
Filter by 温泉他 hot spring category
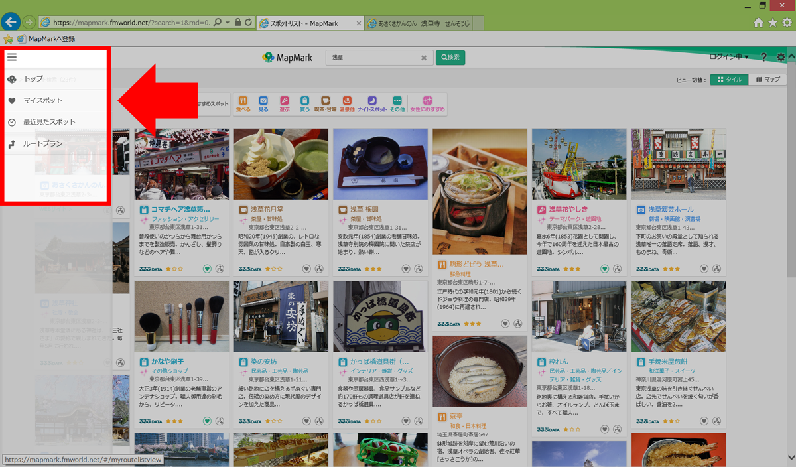[346, 104]
